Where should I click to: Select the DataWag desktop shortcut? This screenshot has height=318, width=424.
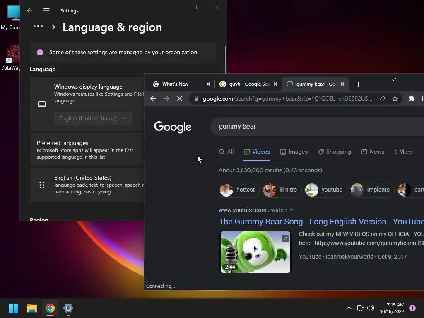[11, 57]
